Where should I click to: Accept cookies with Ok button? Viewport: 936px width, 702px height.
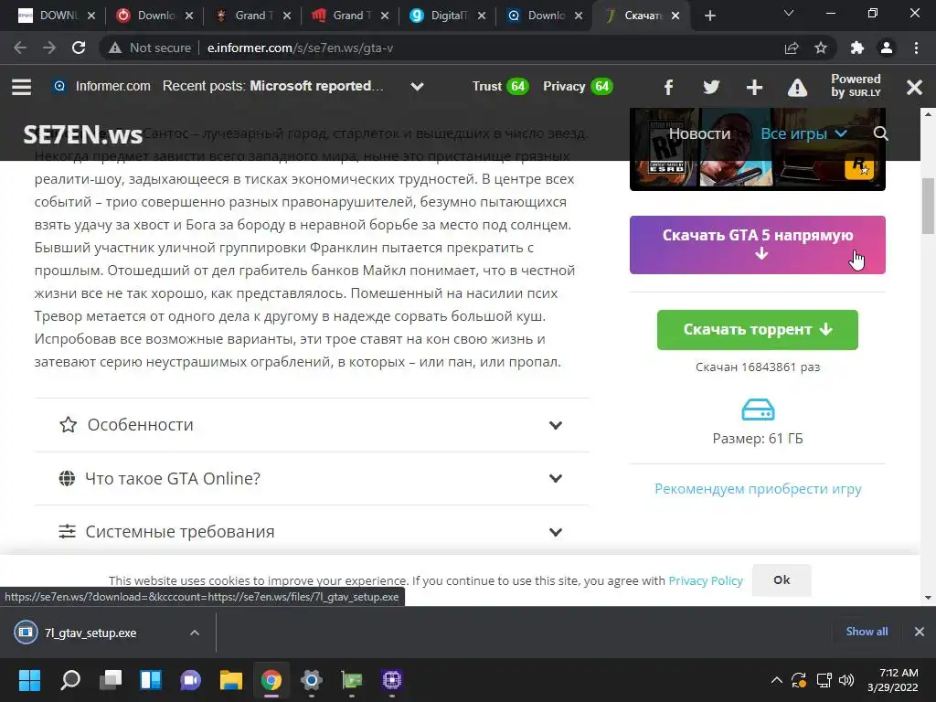click(782, 580)
